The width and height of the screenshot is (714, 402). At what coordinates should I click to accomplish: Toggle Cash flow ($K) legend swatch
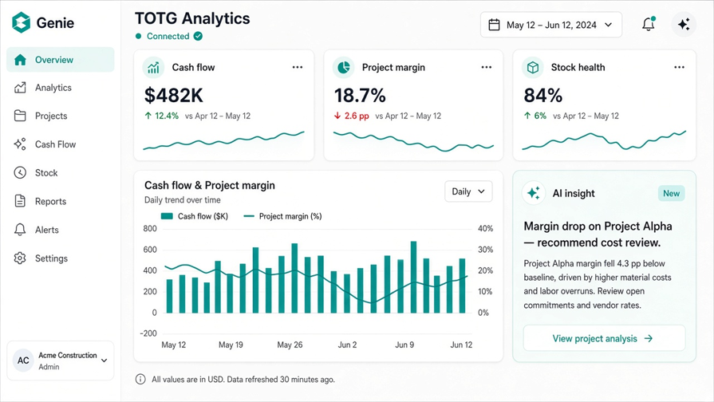click(x=167, y=216)
